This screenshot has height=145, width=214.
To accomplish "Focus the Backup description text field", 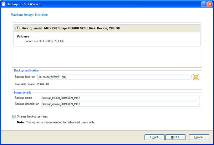I will (119, 104).
